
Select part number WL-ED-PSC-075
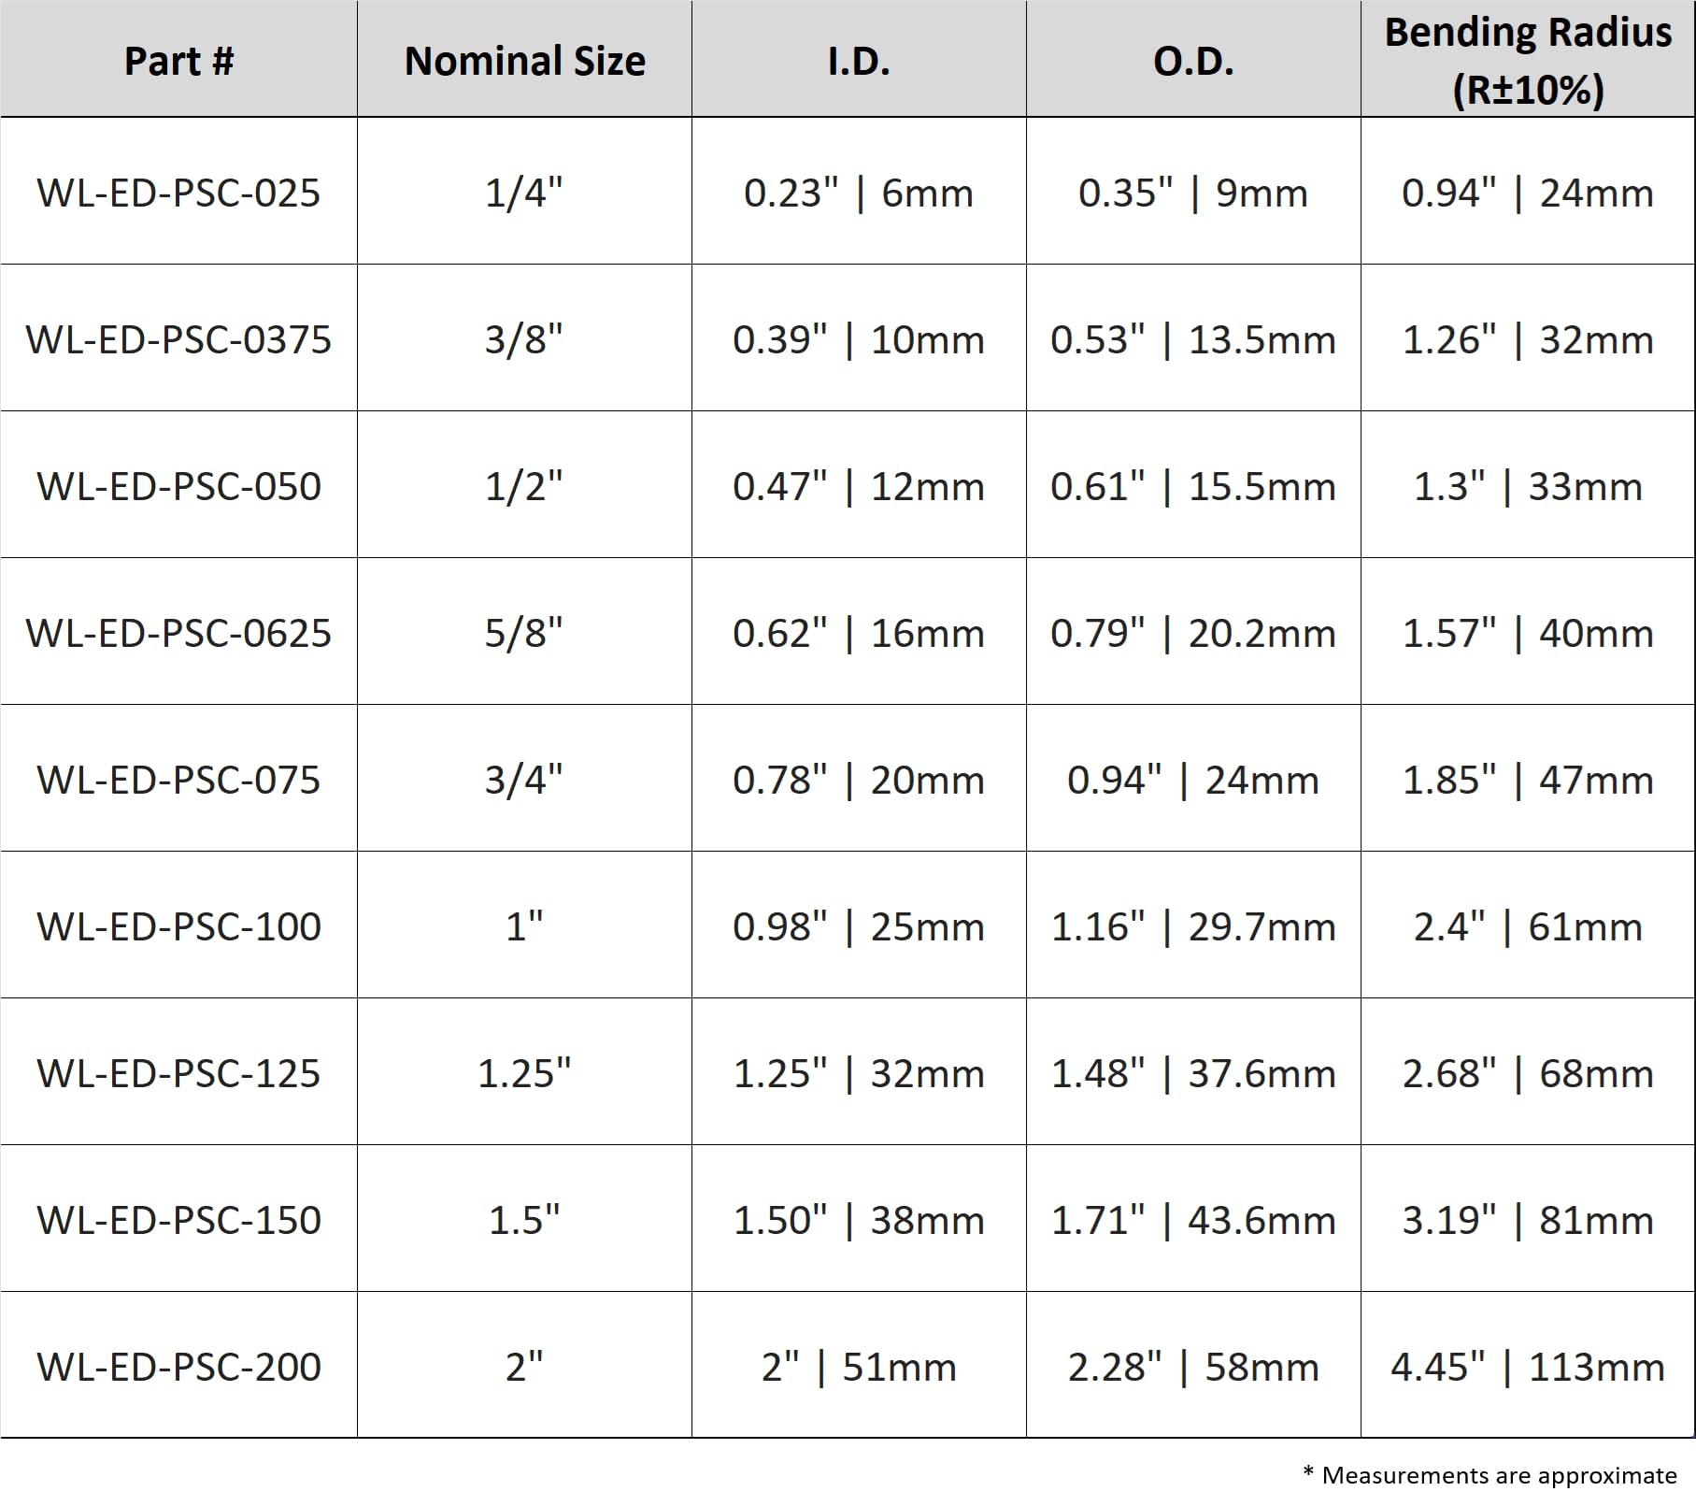[178, 780]
